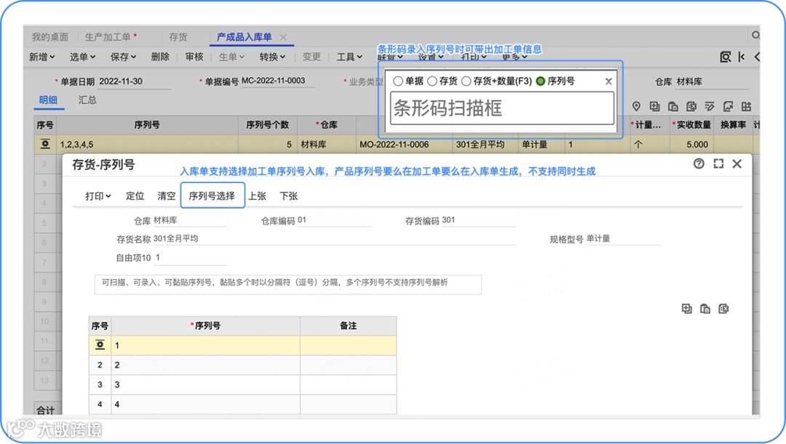
Task: Click the MO-2022-11-0006 cell
Action: click(x=405, y=145)
